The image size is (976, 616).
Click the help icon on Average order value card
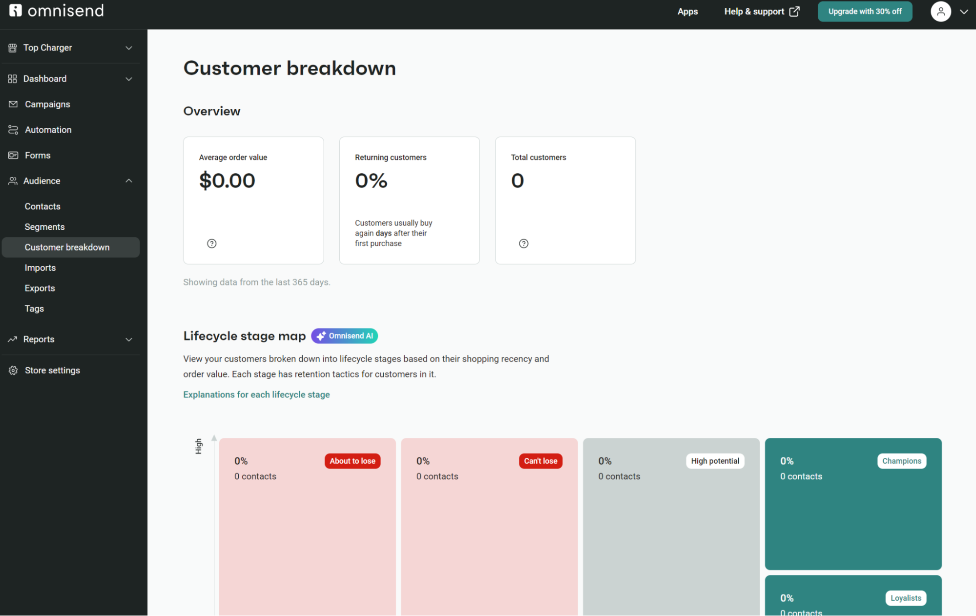pos(211,243)
